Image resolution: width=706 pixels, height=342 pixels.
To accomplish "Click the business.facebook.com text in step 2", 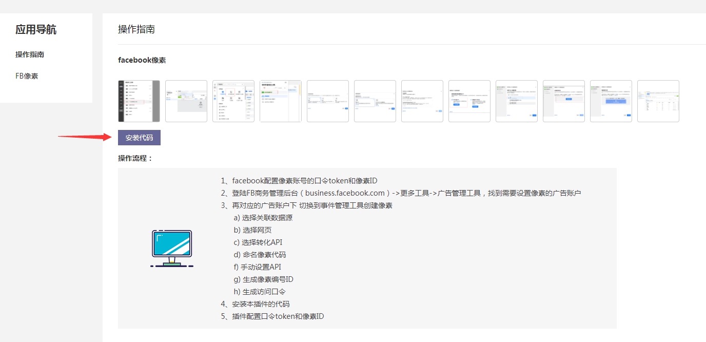I will (345, 193).
